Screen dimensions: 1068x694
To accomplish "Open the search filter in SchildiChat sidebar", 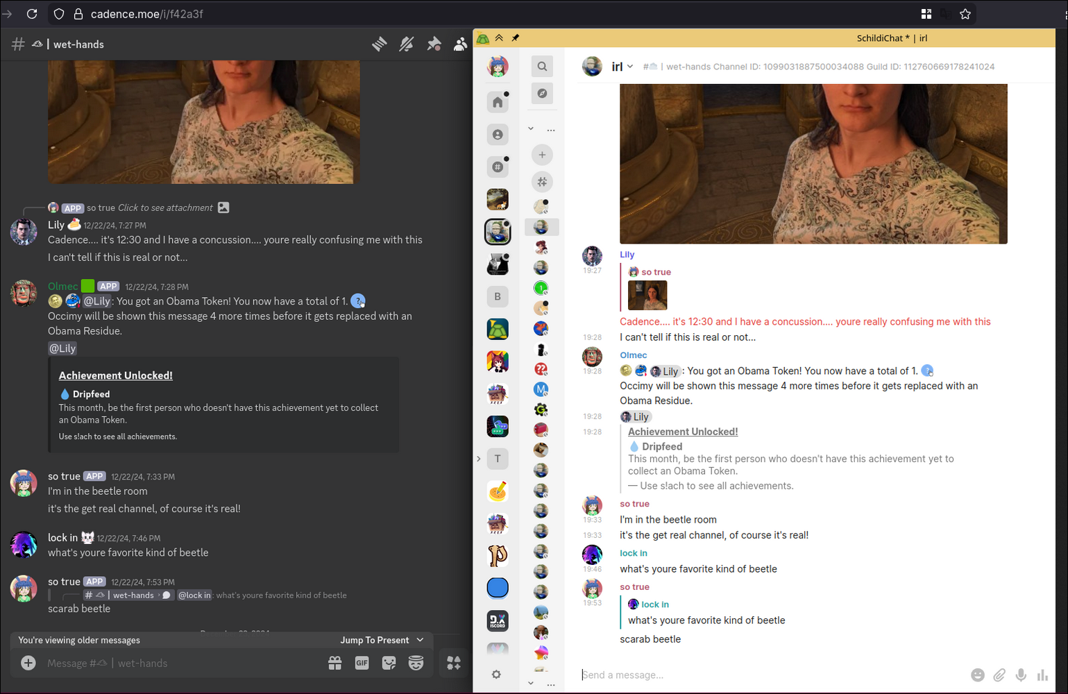I will pyautogui.click(x=542, y=67).
